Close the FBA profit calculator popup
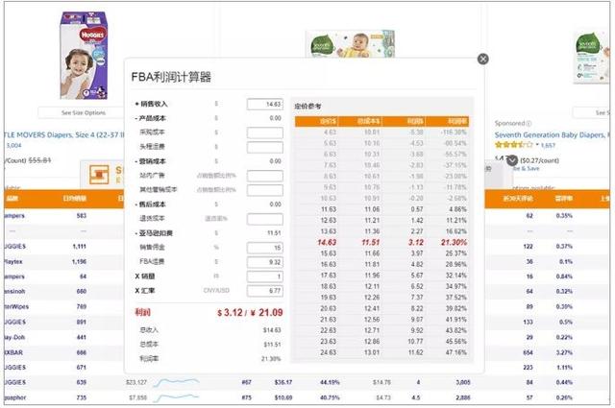This screenshot has height=408, width=615. click(483, 59)
